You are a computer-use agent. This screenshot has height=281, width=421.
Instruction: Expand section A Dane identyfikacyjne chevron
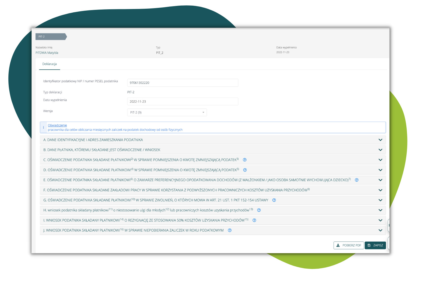coord(380,140)
